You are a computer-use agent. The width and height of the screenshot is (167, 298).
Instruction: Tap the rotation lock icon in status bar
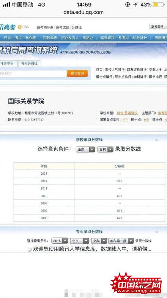point(128,5)
